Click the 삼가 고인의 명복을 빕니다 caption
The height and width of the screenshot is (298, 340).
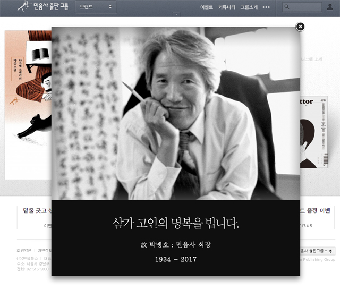(x=176, y=224)
